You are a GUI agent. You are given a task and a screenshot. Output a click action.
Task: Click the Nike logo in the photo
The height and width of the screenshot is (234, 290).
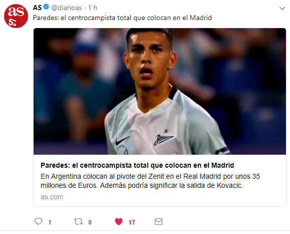coord(122,141)
